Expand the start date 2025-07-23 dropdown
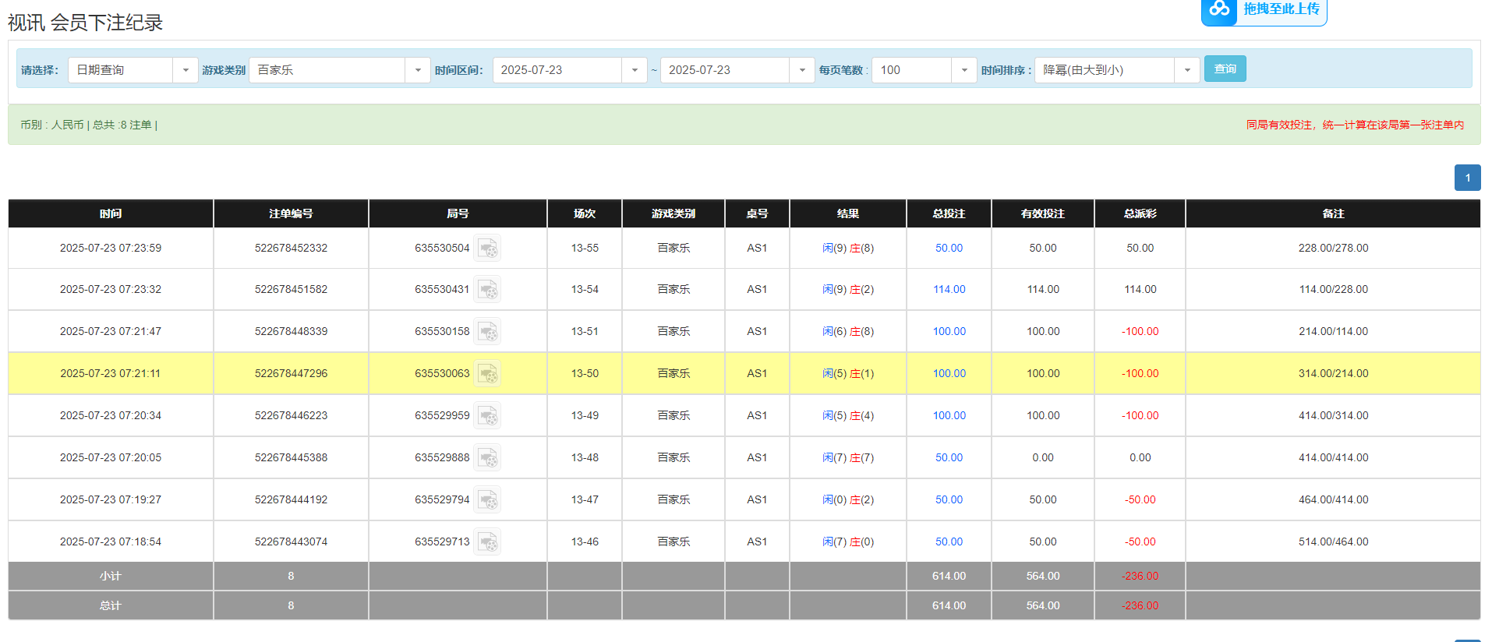The image size is (1492, 642). [x=634, y=70]
